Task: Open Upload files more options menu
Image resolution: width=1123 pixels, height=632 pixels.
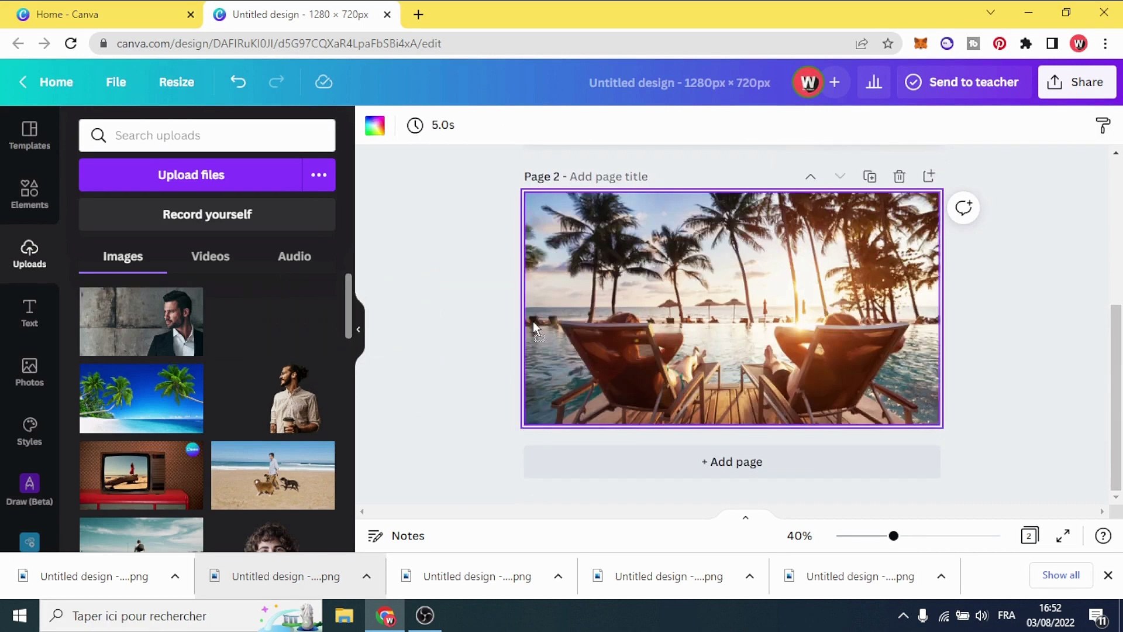Action: (319, 174)
